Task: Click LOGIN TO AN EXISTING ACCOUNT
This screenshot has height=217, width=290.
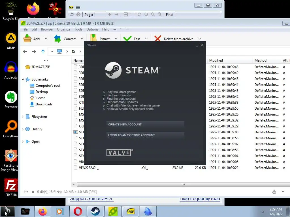Action: click(145, 135)
